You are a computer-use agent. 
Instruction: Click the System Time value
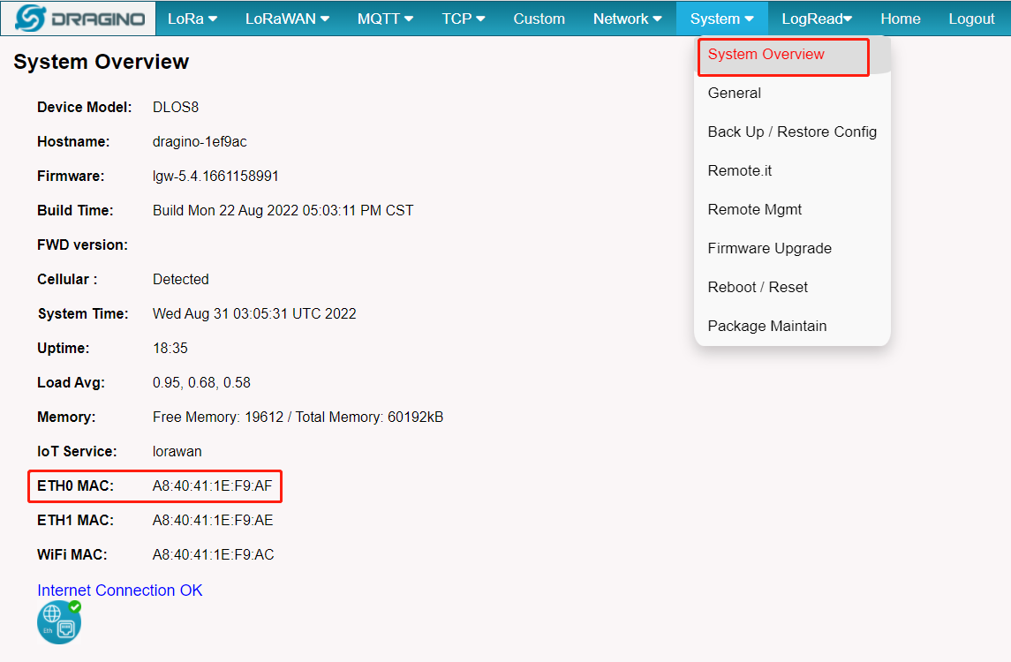[x=254, y=314]
